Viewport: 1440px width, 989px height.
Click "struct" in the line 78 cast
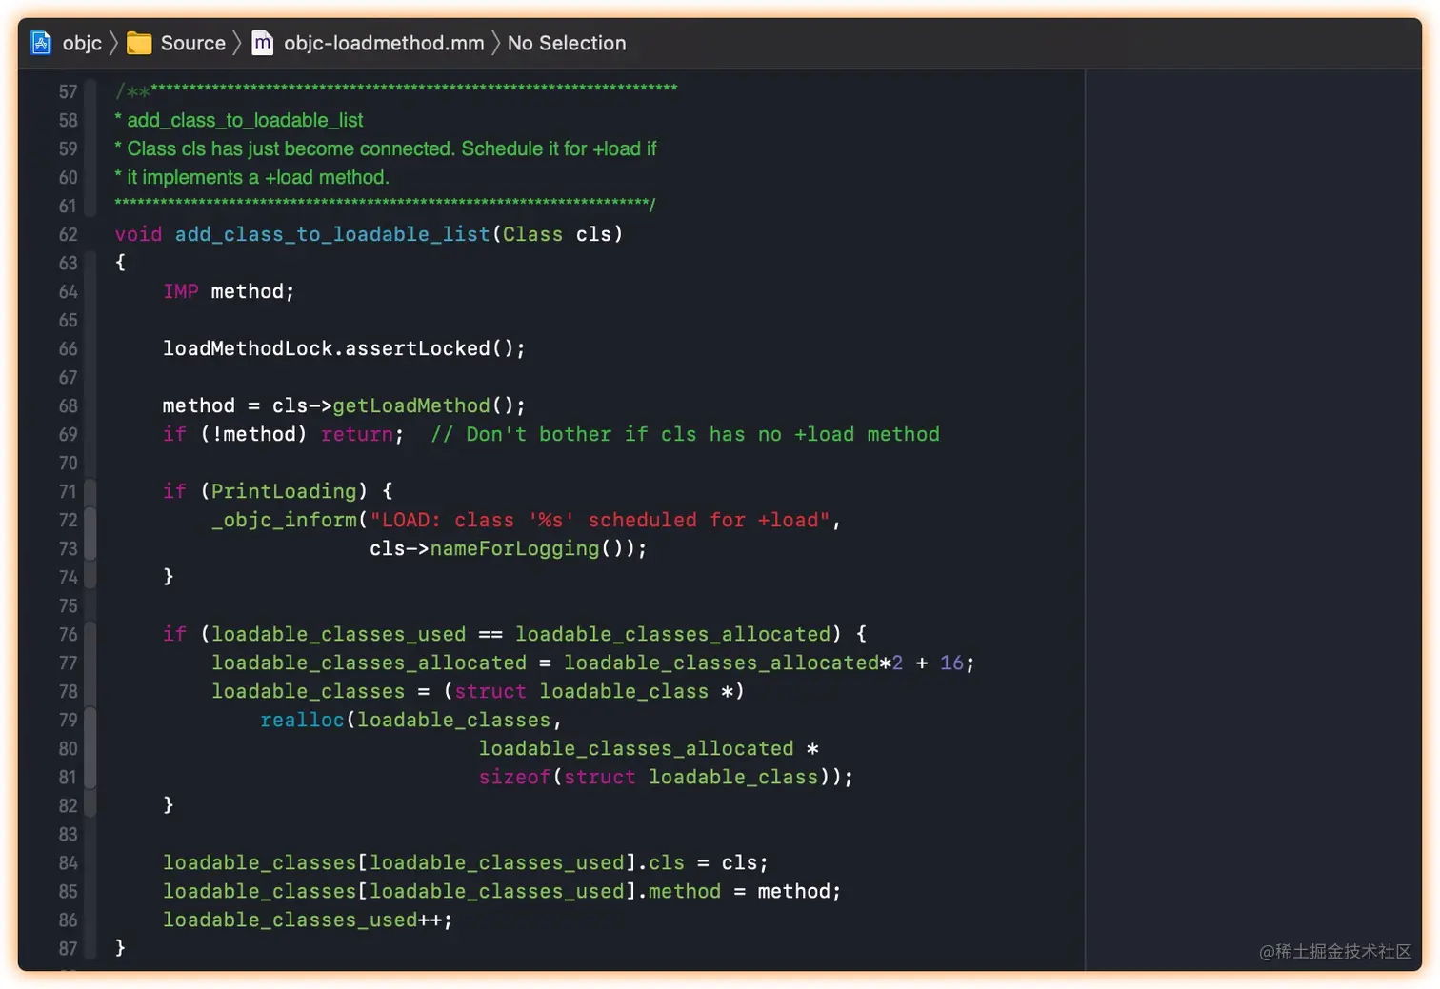pyautogui.click(x=490, y=691)
